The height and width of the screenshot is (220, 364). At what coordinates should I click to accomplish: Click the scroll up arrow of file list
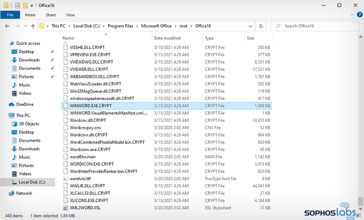[x=361, y=37]
